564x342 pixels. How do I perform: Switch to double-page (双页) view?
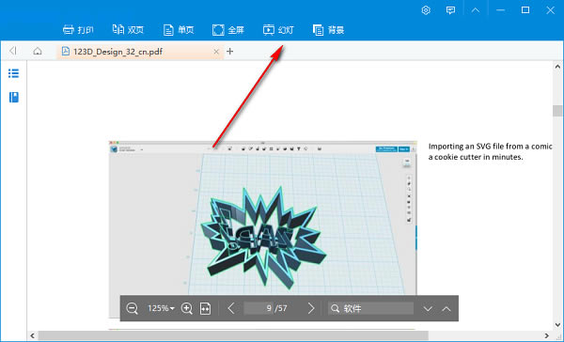coord(128,30)
